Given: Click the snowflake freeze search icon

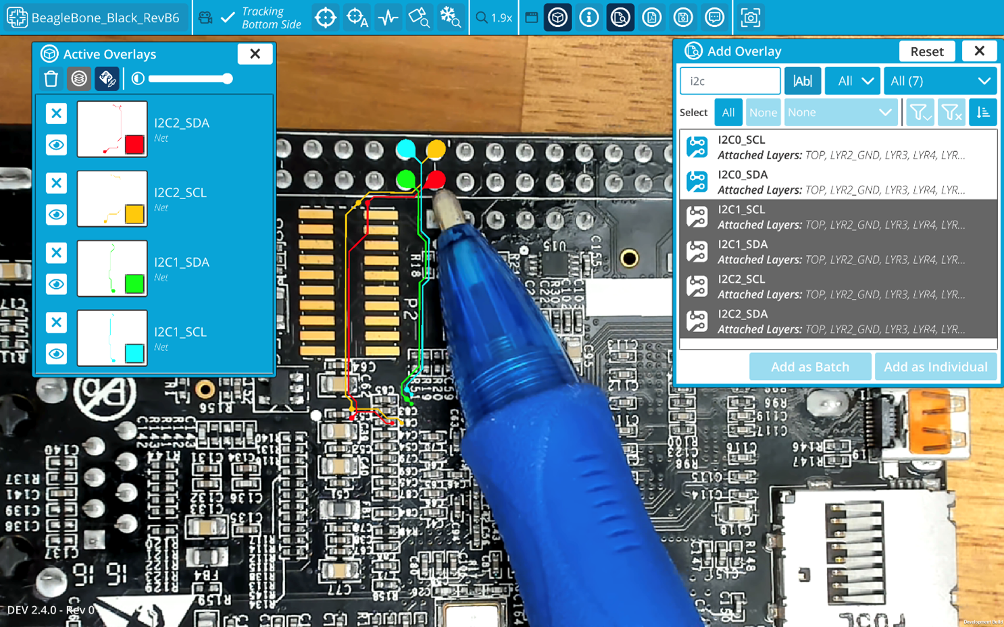Looking at the screenshot, I should coord(450,18).
